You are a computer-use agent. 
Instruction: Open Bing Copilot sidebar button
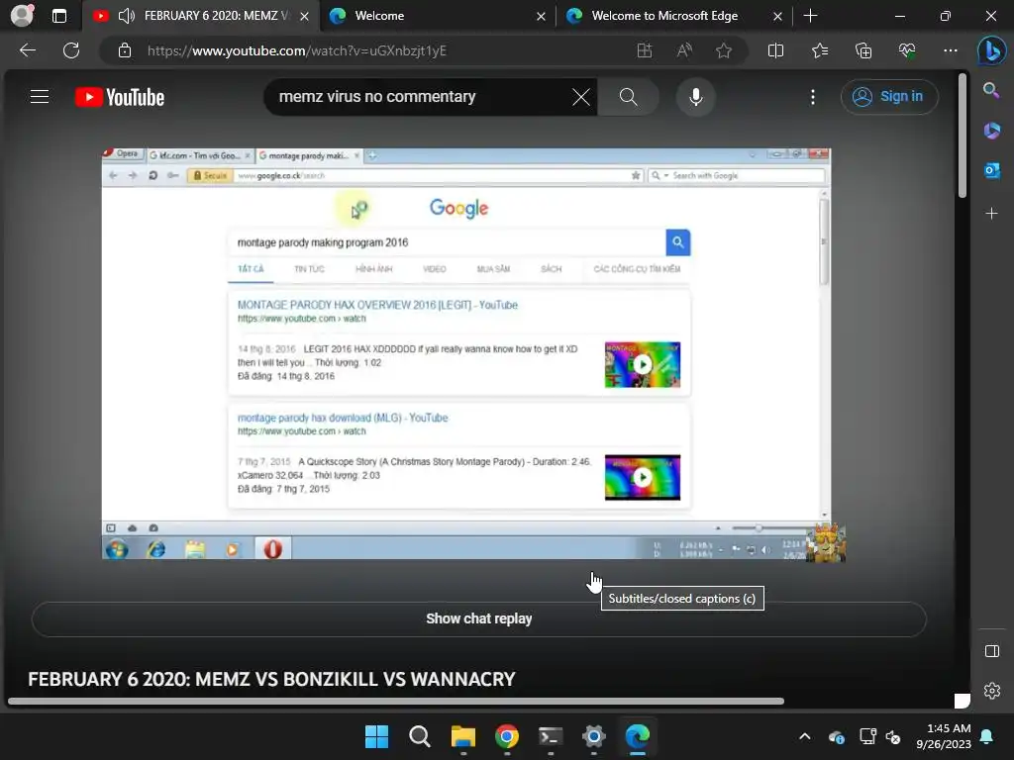(x=991, y=51)
